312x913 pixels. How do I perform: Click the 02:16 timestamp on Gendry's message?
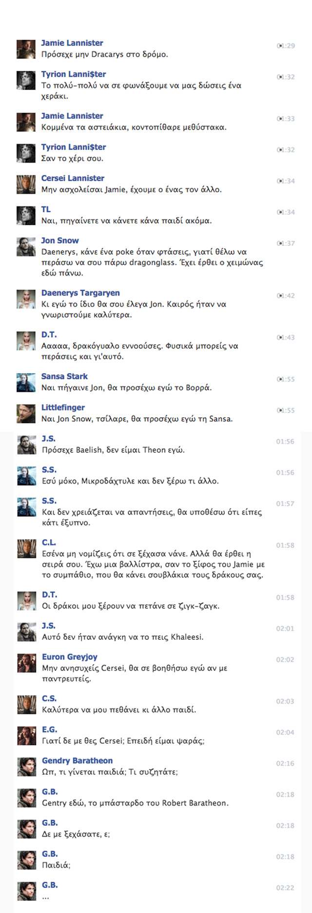tap(285, 763)
